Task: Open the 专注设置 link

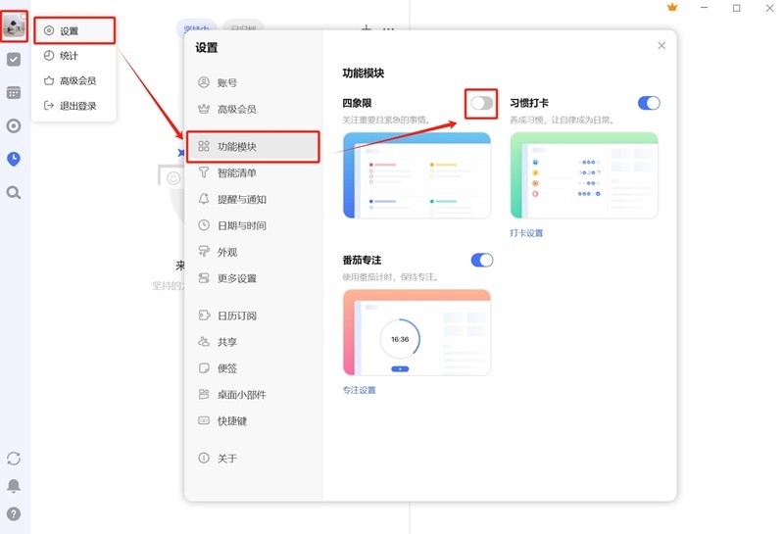Action: pos(359,390)
